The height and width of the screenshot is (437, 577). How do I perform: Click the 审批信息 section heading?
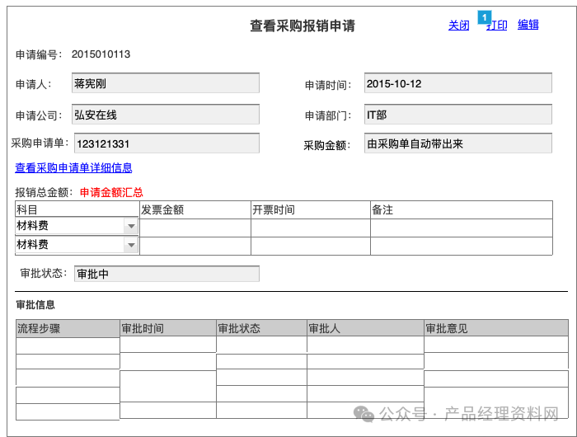tap(35, 305)
